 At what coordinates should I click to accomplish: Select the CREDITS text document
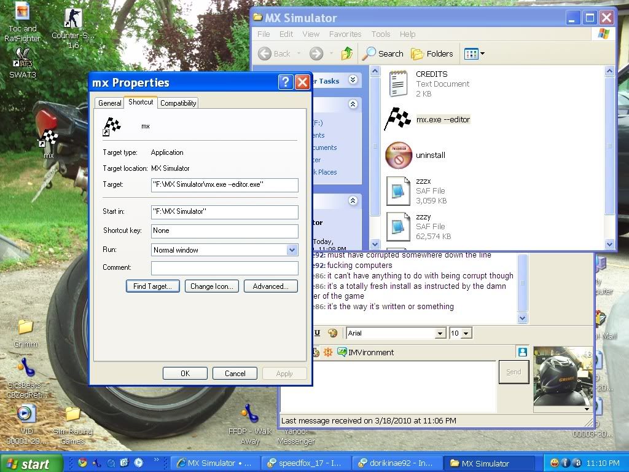click(x=398, y=83)
